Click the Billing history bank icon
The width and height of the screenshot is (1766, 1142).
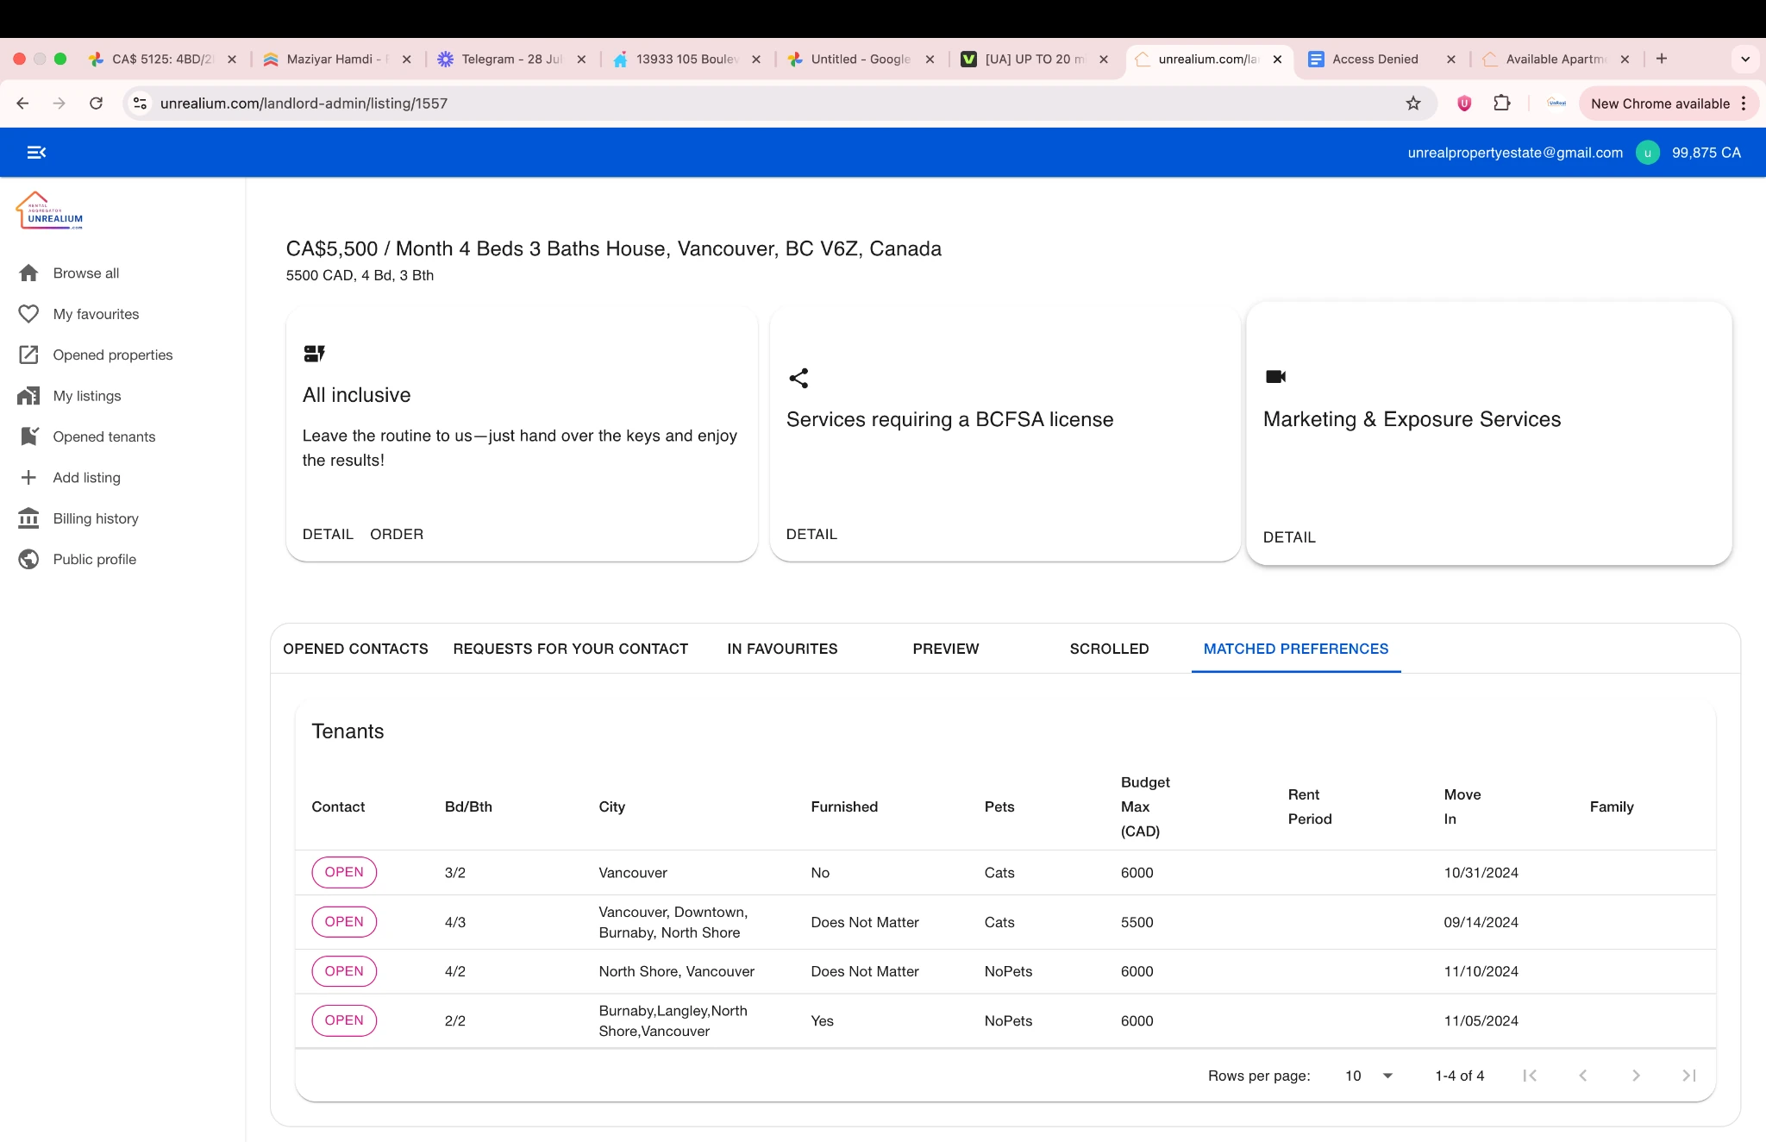point(28,518)
